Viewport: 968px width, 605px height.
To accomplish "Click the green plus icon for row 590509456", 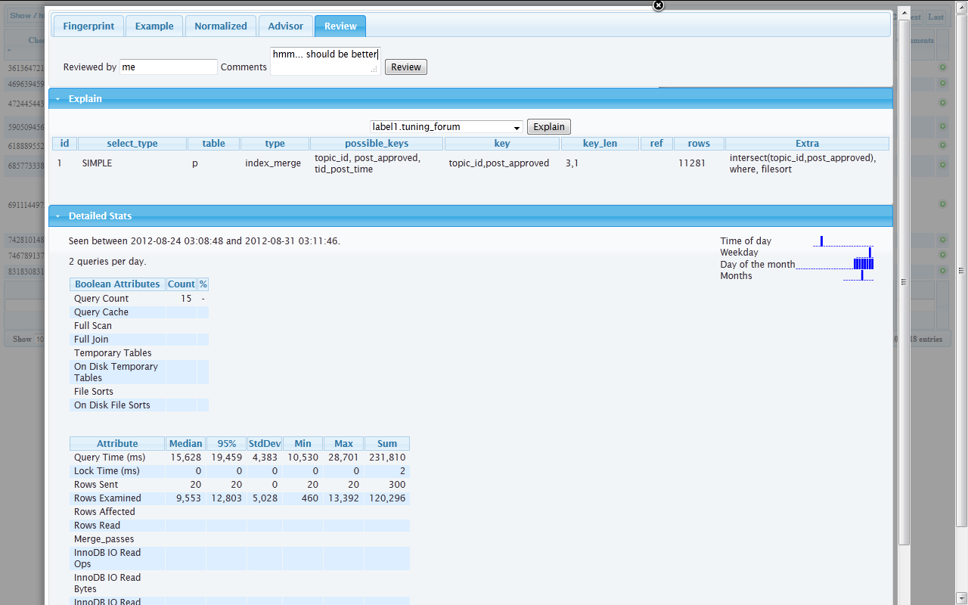I will (943, 127).
